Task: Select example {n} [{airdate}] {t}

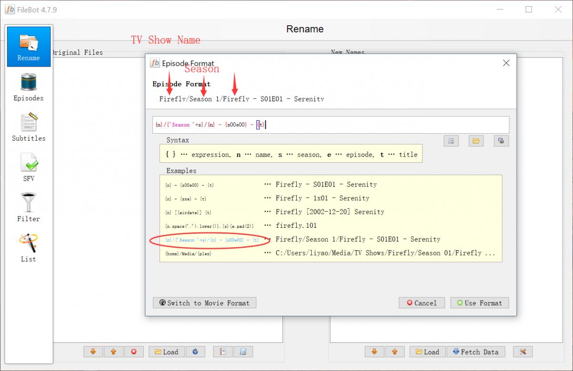Action: 189,212
